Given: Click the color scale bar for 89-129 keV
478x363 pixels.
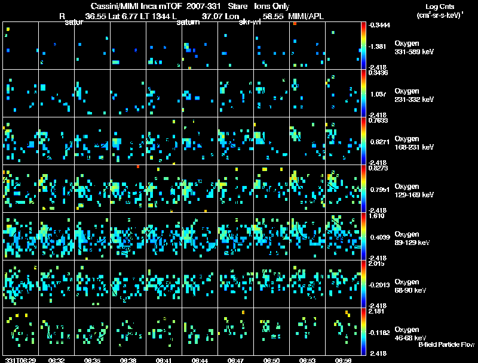Looking at the screenshot, I should pos(363,237).
